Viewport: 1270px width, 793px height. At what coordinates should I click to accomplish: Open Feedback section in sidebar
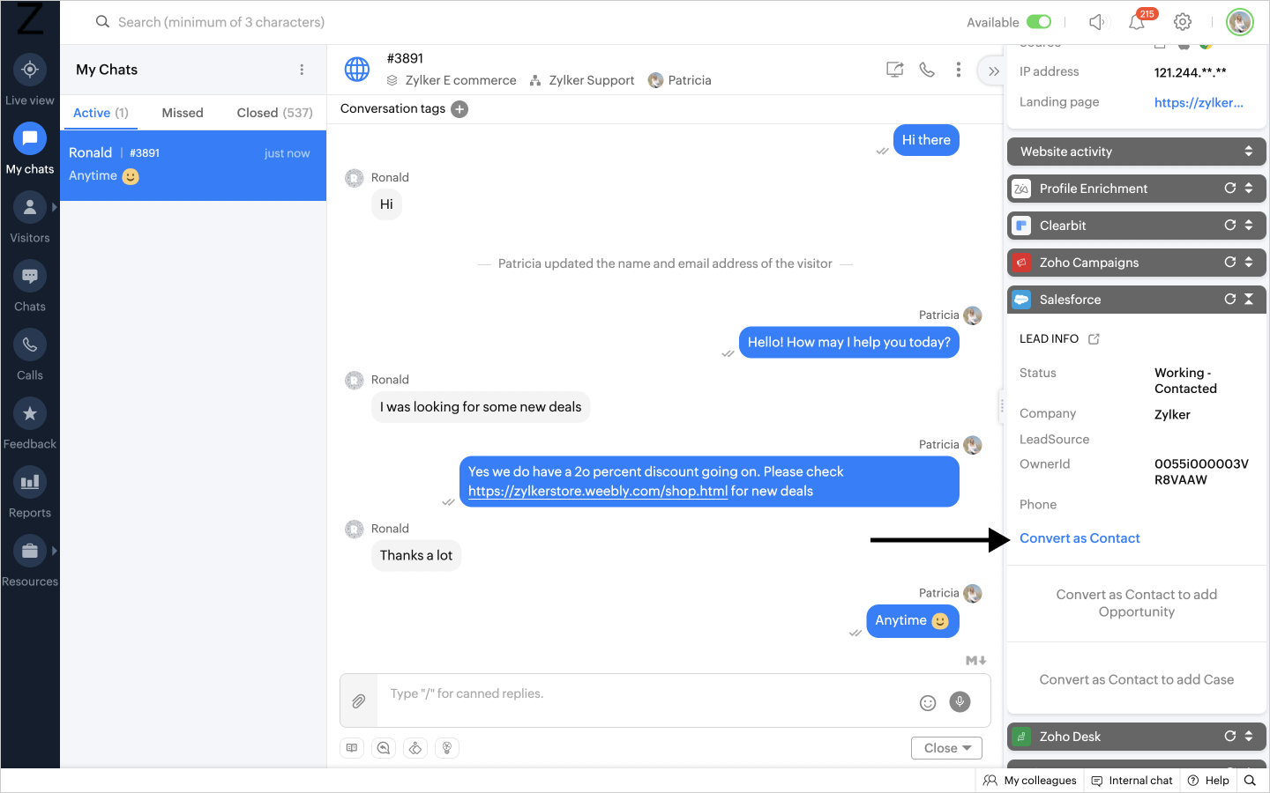[x=30, y=423]
